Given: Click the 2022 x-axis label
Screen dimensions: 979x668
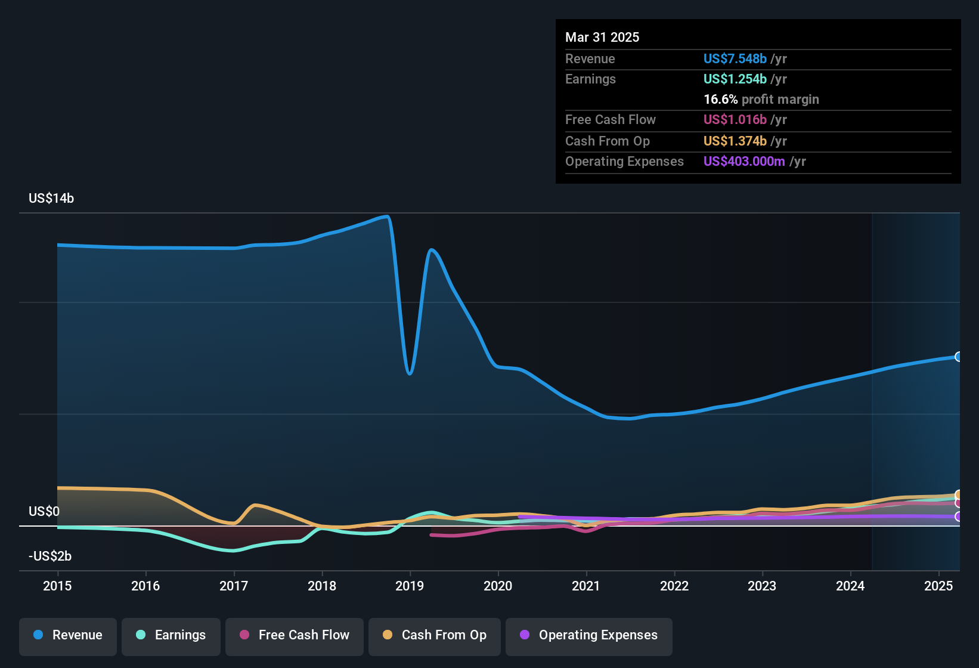Looking at the screenshot, I should coord(674,586).
